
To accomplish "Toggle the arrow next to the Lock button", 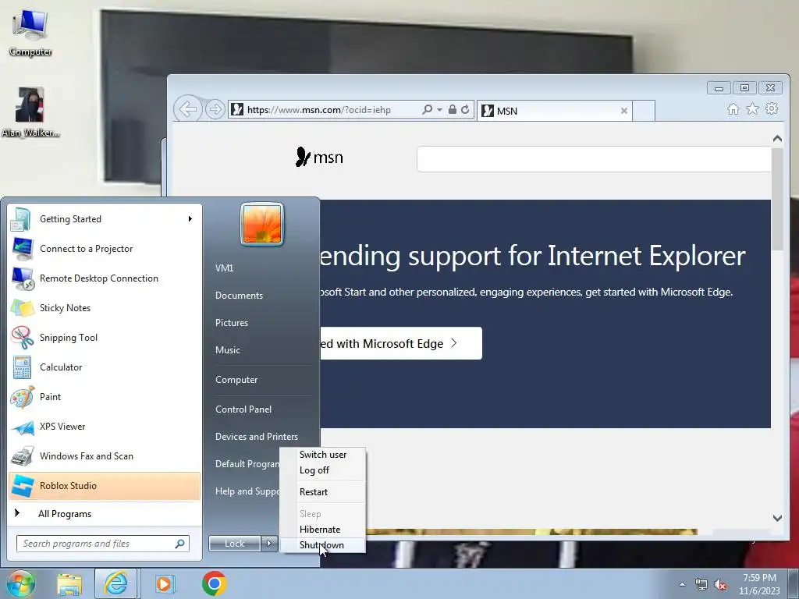I will pyautogui.click(x=269, y=544).
